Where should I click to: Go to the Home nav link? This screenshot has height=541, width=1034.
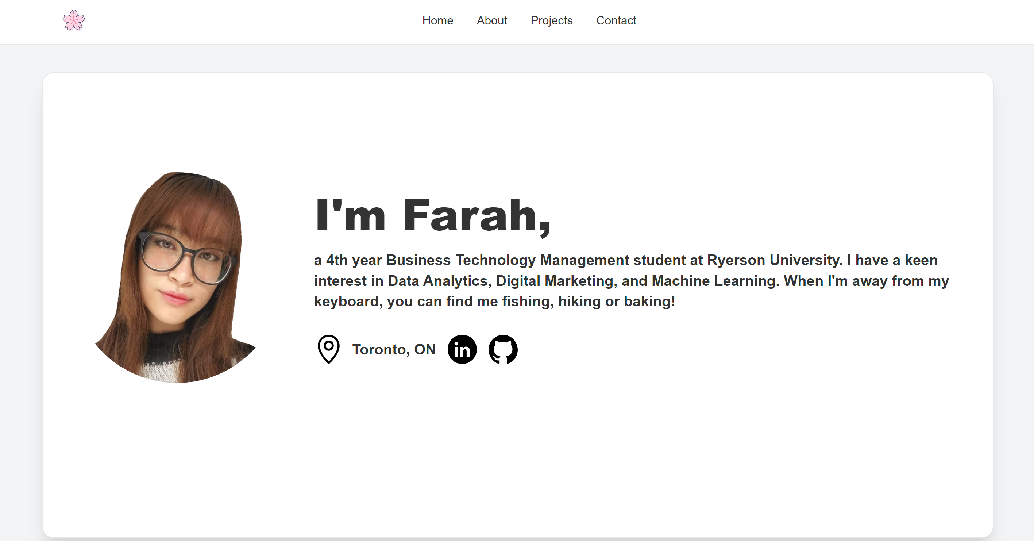437,20
